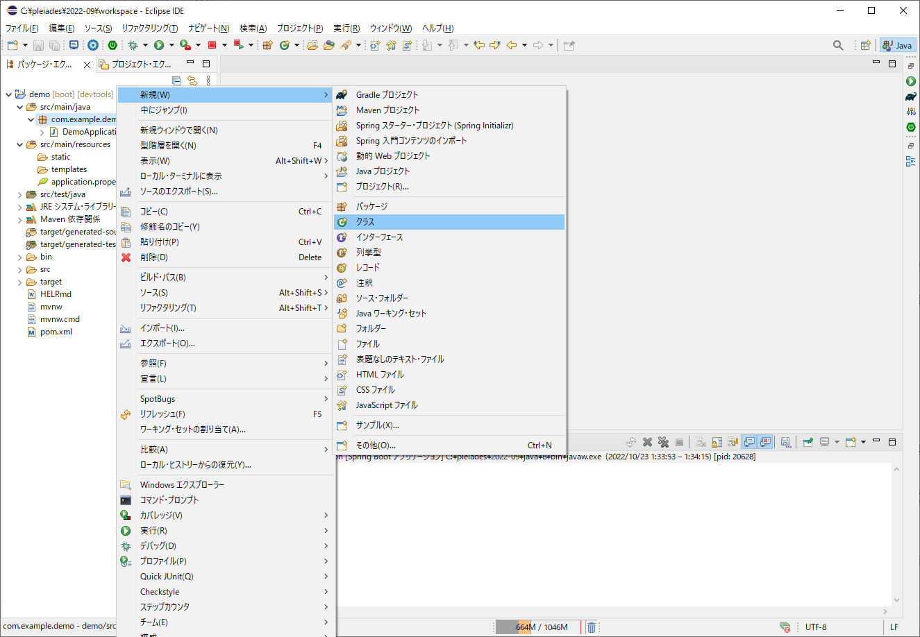Image resolution: width=920 pixels, height=637 pixels.
Task: Click the Last Edit Location arrow icon
Action: [x=479, y=45]
